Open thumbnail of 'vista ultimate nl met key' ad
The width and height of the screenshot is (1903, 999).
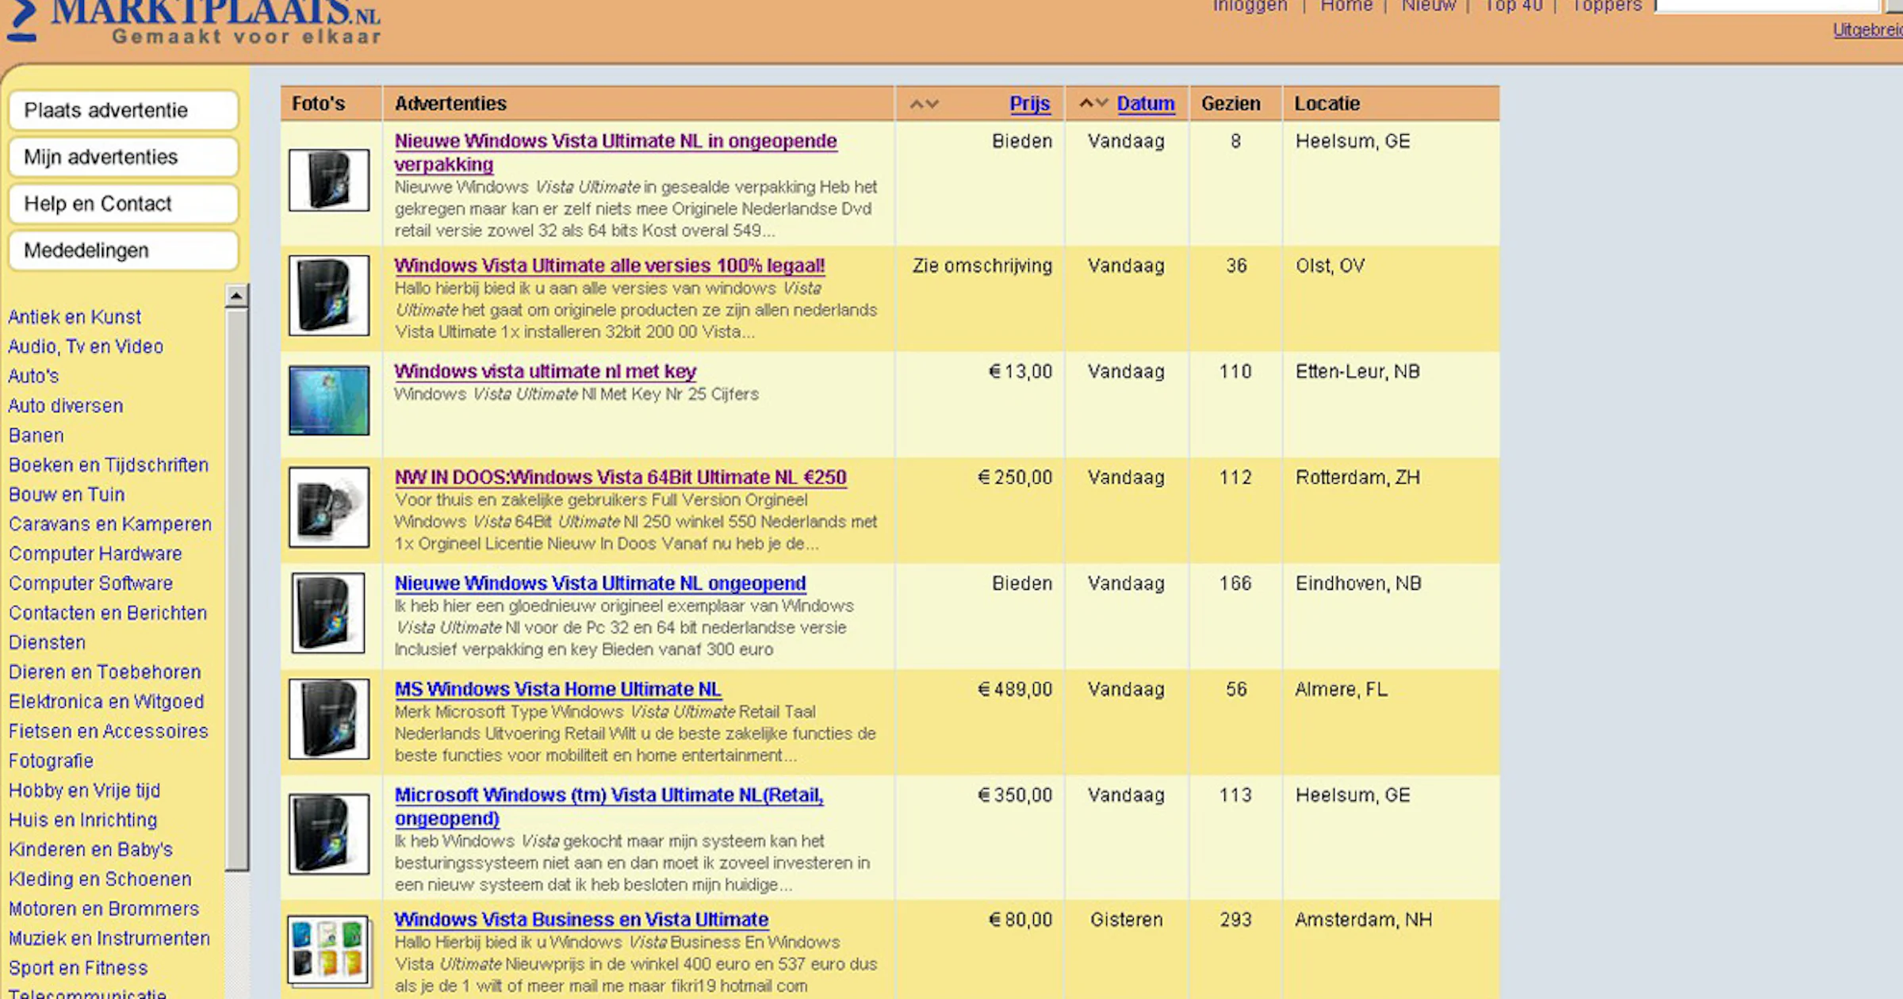[x=329, y=400]
